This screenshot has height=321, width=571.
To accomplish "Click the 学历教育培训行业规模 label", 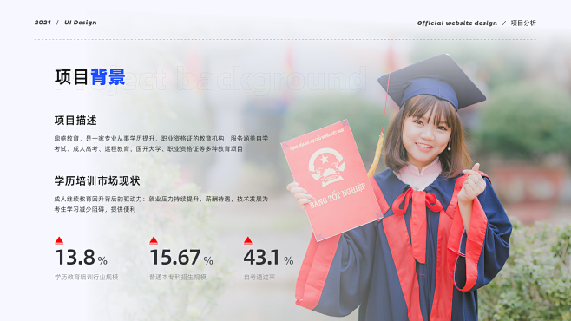I will tap(87, 277).
